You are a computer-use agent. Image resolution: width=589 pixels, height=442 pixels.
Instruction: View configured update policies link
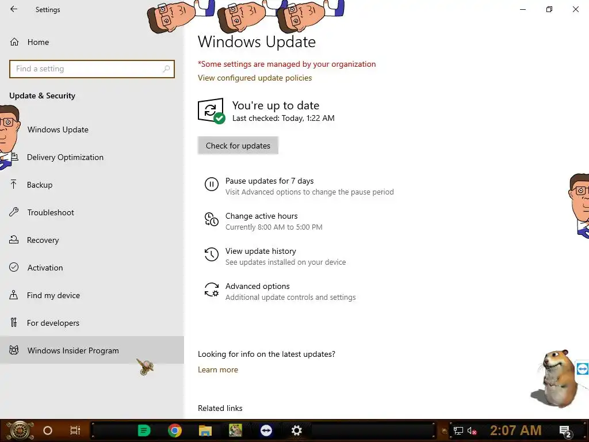[255, 78]
